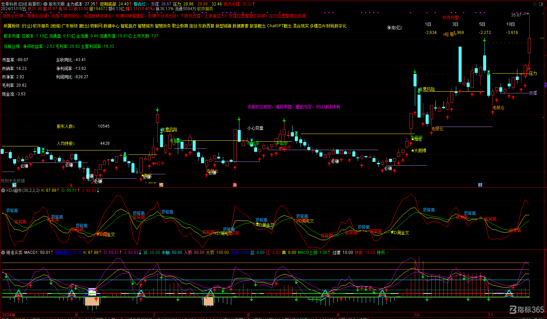Click the yellow 注意风险 label near October

[427, 89]
